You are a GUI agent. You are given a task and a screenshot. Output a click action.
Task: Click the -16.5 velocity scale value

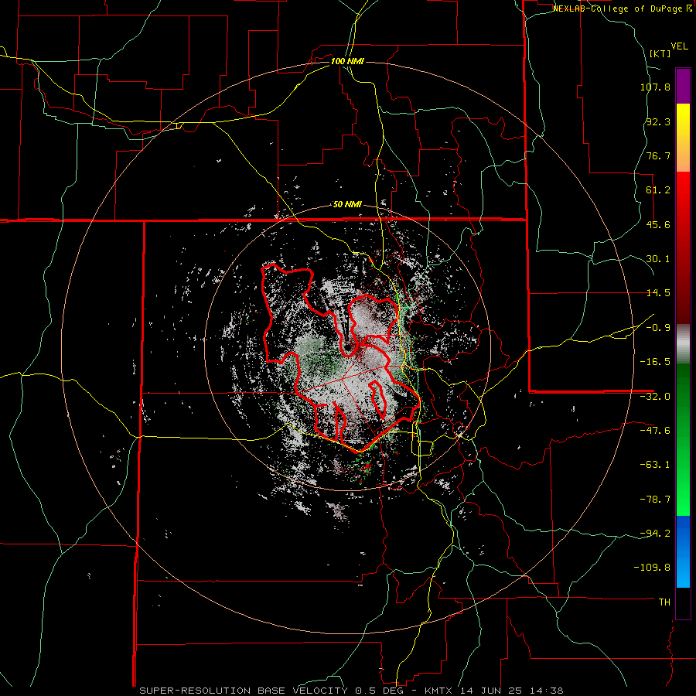click(655, 362)
